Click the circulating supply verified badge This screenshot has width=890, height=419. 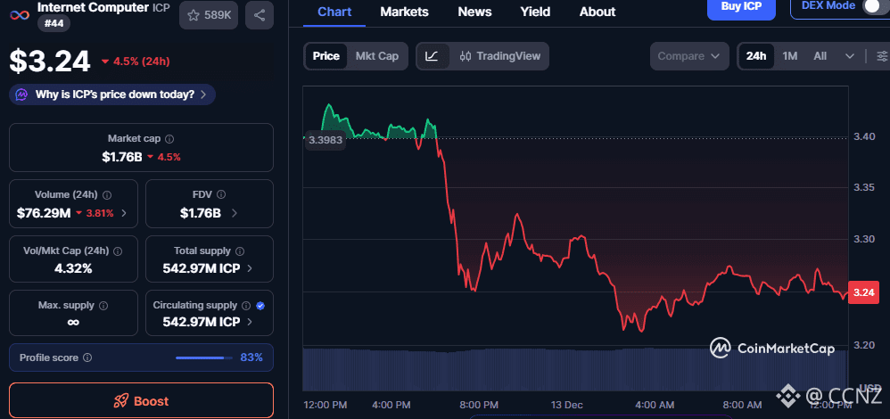(260, 305)
